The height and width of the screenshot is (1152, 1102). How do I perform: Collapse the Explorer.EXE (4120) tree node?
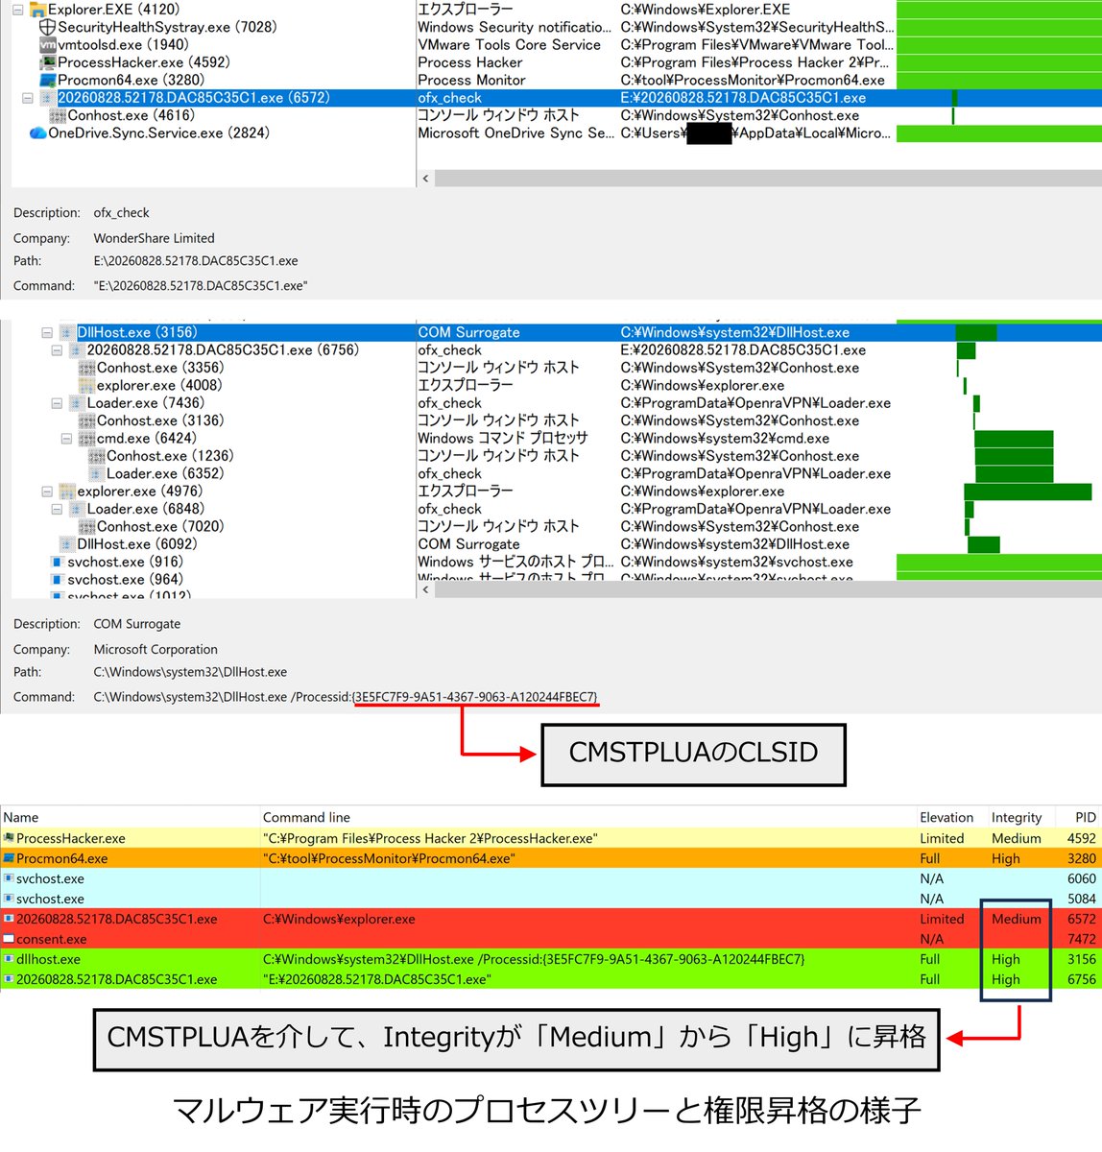coord(17,10)
